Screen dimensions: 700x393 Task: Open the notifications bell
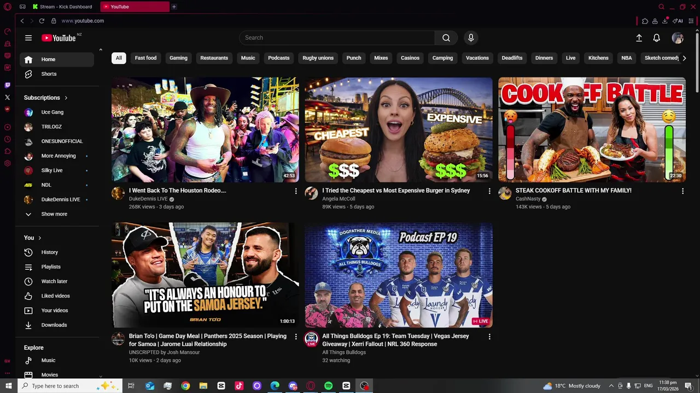(656, 38)
